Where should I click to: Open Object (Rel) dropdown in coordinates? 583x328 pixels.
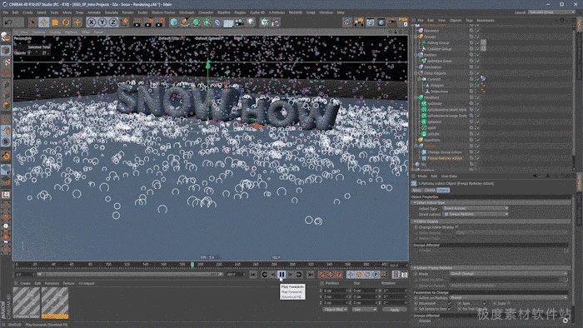pos(336,310)
